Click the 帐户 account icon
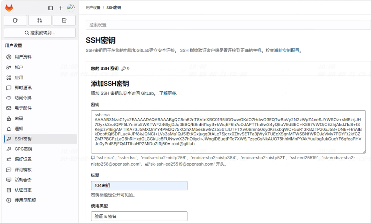Viewport: 371px width, 223px height. [x=9, y=67]
